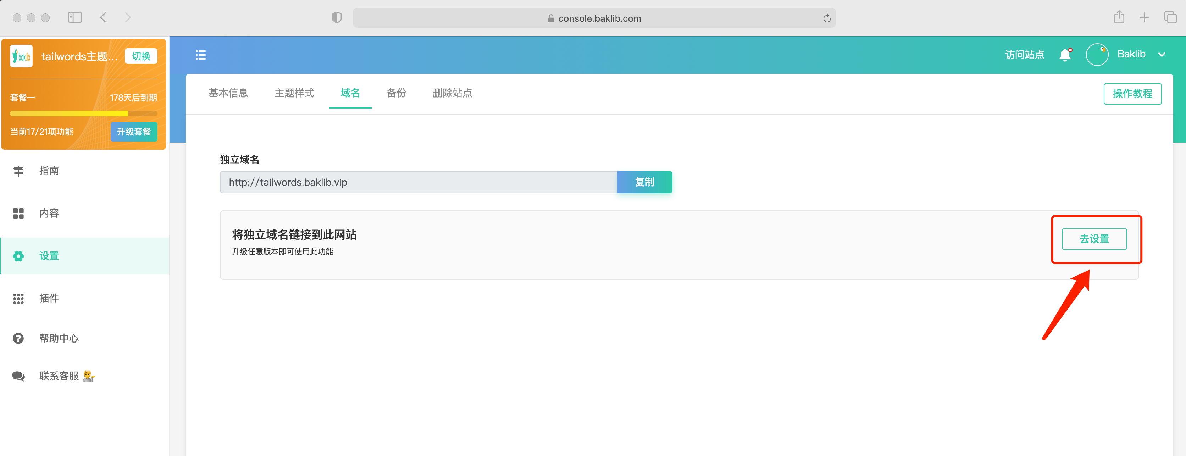Click the tailwords主题 site name
This screenshot has height=456, width=1186.
[x=79, y=56]
